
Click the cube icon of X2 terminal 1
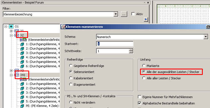coord(22,44)
